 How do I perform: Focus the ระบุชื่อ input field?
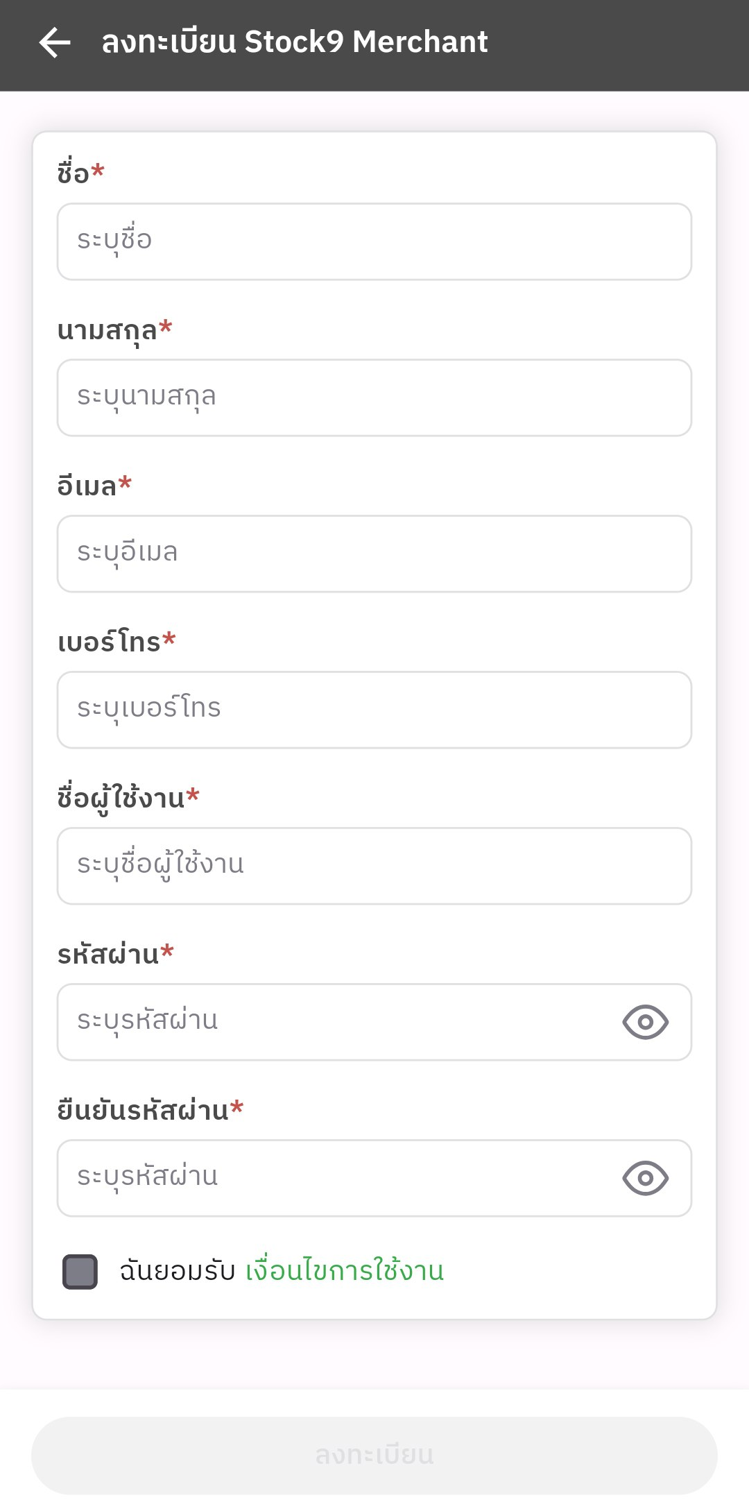tap(374, 241)
